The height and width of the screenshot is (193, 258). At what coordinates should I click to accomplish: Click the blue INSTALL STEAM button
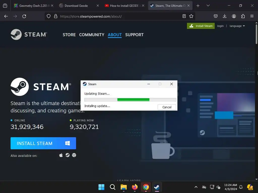(43, 143)
